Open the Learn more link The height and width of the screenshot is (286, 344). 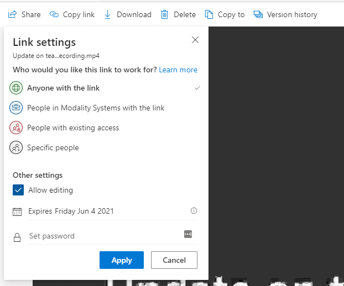178,70
